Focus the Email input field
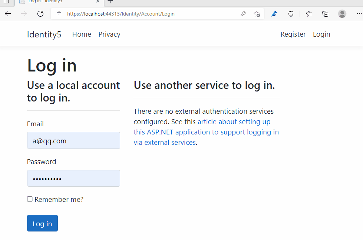This screenshot has width=363, height=240. click(74, 140)
